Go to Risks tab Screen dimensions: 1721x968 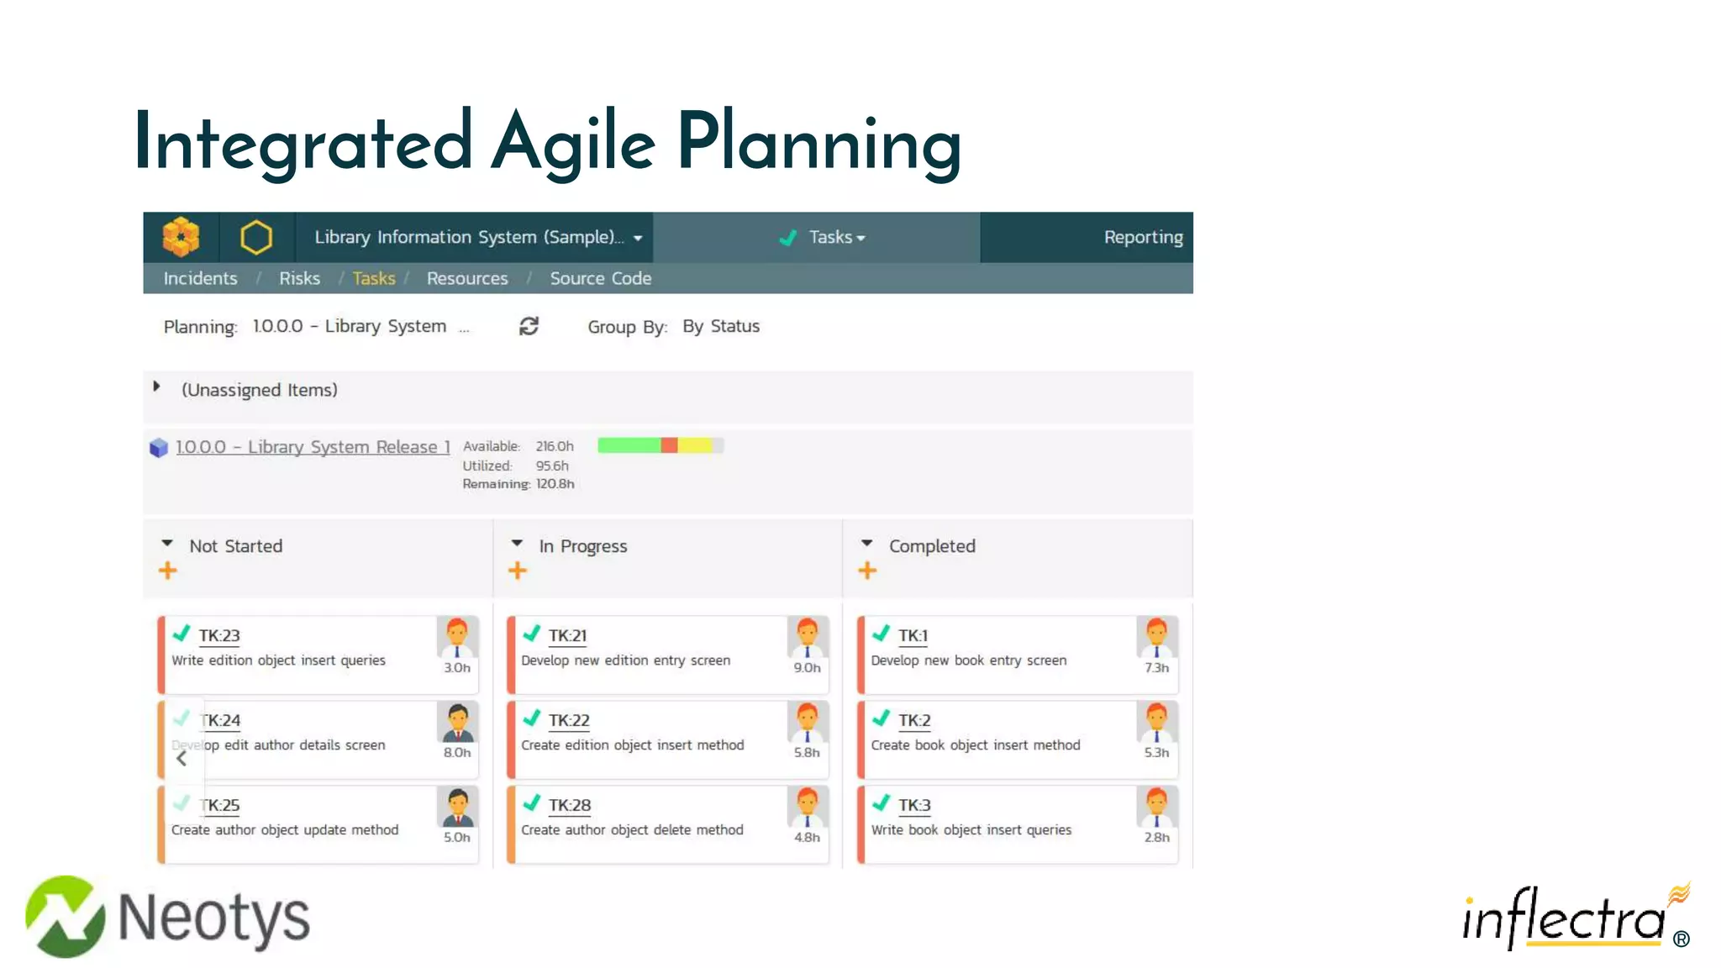299,278
